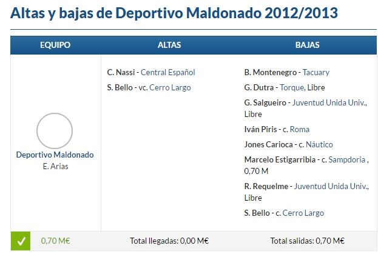Open Cerro Largo link in Altas column
Image resolution: width=378 pixels, height=254 pixels.
(x=170, y=88)
